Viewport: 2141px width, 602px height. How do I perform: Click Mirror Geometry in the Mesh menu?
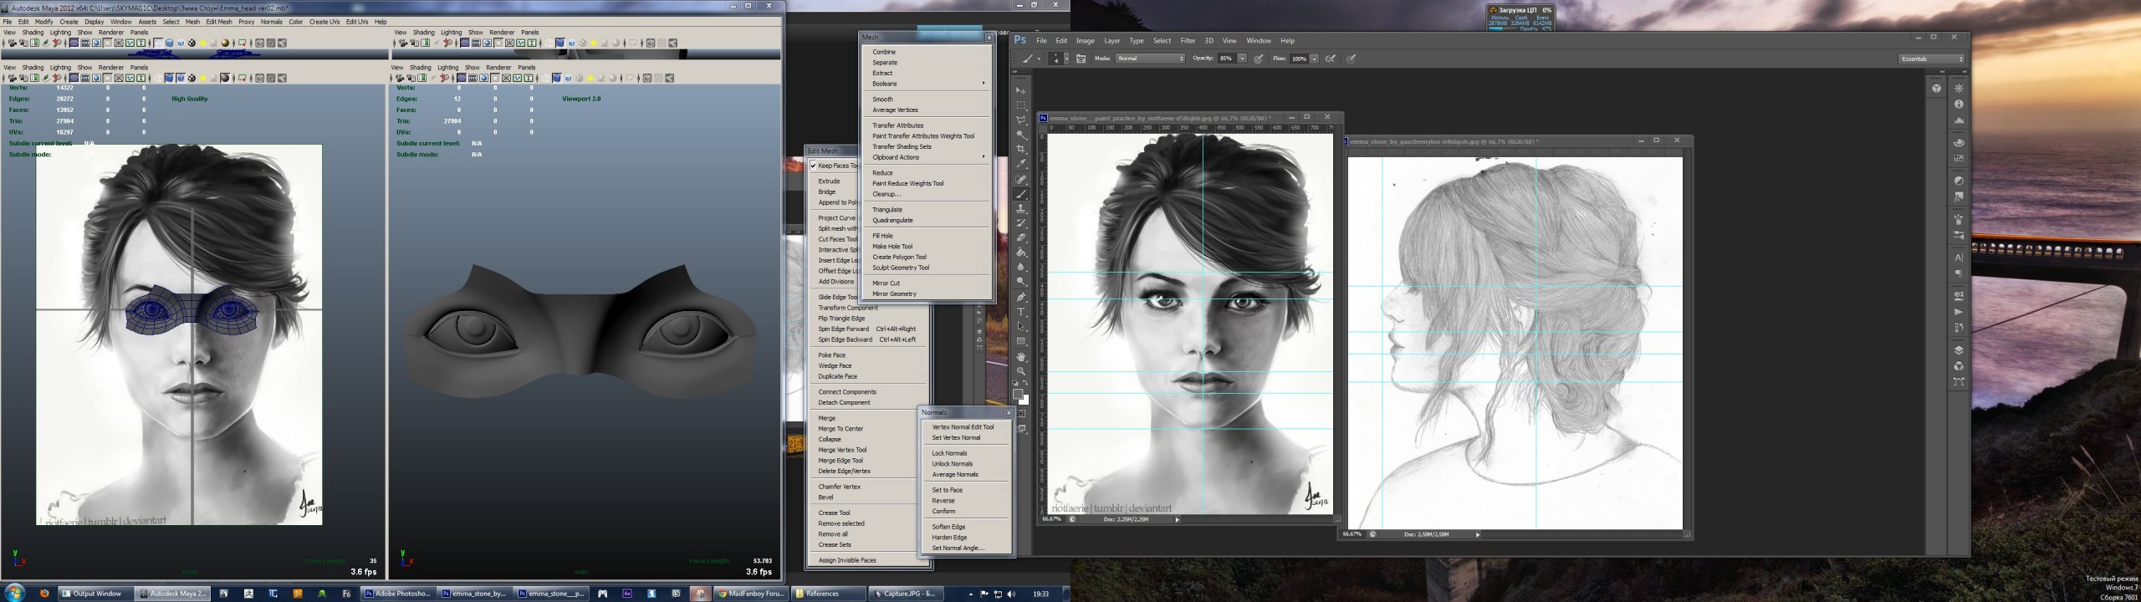894,293
